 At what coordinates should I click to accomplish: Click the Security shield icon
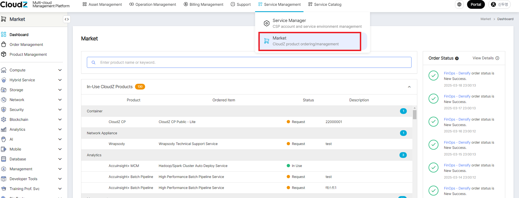point(4,110)
